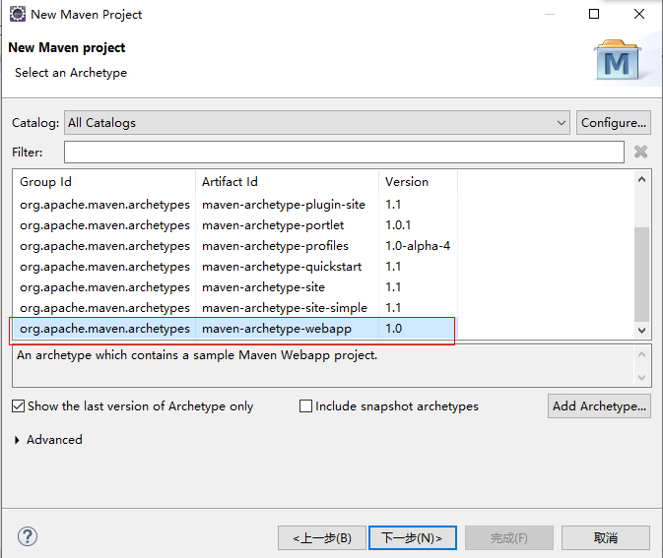The height and width of the screenshot is (558, 663).
Task: Select the maven-archetype-site-simple row
Action: (x=235, y=308)
